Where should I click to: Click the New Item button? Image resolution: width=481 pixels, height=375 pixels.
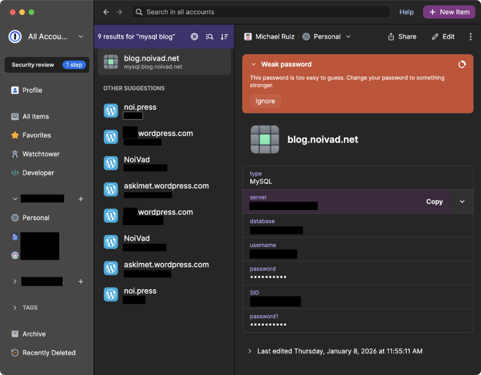449,12
